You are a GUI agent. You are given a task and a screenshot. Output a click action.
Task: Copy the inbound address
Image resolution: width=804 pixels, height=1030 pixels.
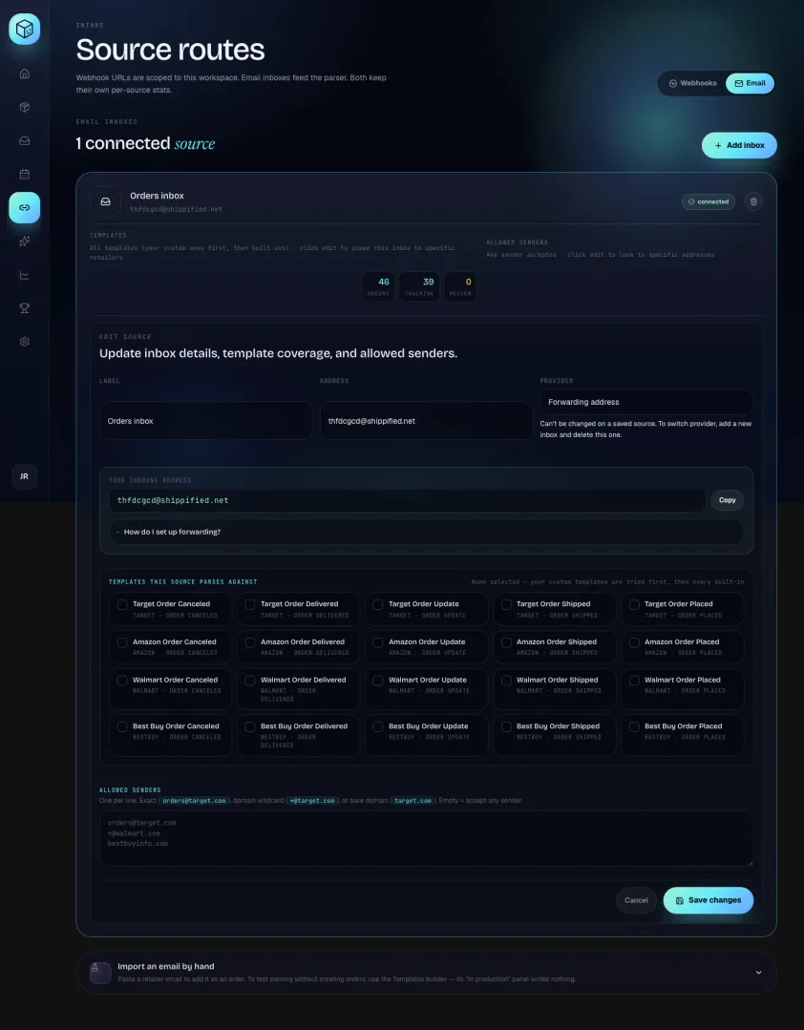tap(728, 500)
